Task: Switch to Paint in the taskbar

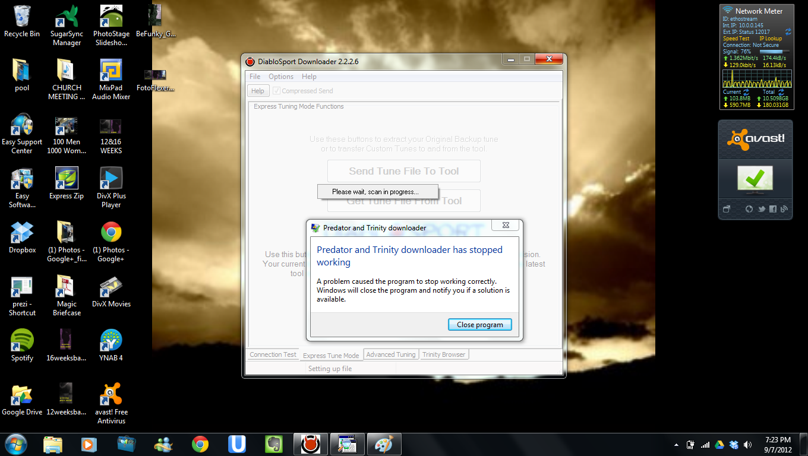Action: 384,444
